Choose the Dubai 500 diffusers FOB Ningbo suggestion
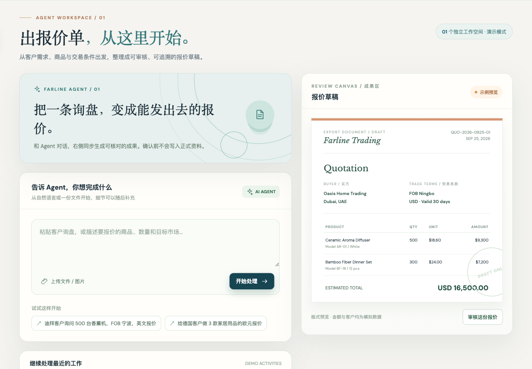Screen dimensions: 532x369 click(96, 323)
